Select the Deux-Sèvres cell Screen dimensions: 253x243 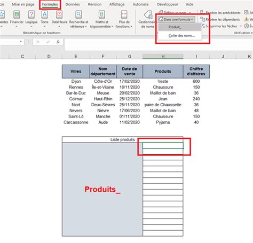tap(103, 105)
